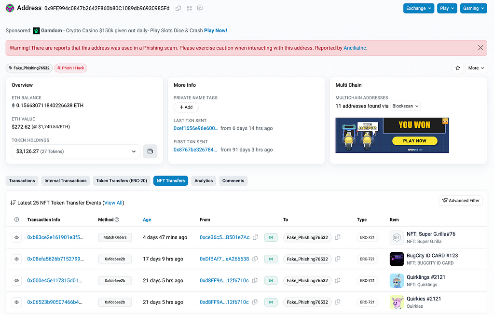
Task: Open Transaction Info help icon
Action: click(17, 219)
